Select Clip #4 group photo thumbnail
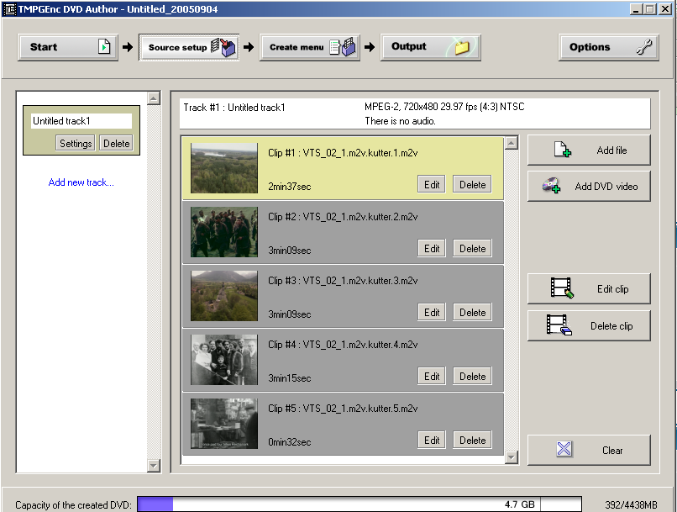 point(224,360)
